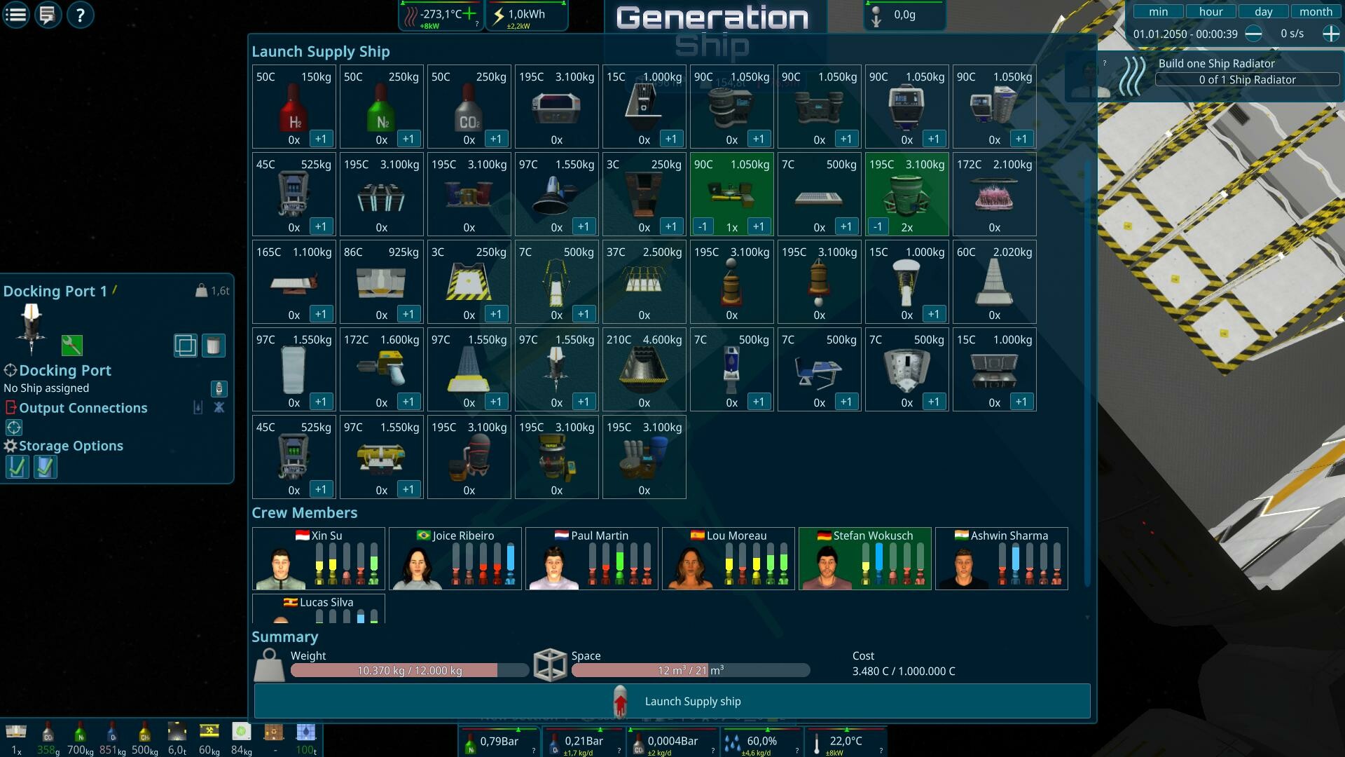The width and height of the screenshot is (1345, 757).
Task: Deselect crew member Stefan Wokusch
Action: click(864, 559)
